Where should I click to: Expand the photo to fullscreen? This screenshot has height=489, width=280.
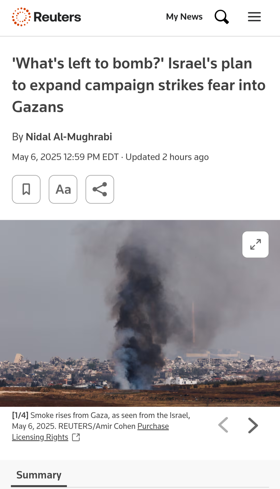(255, 244)
